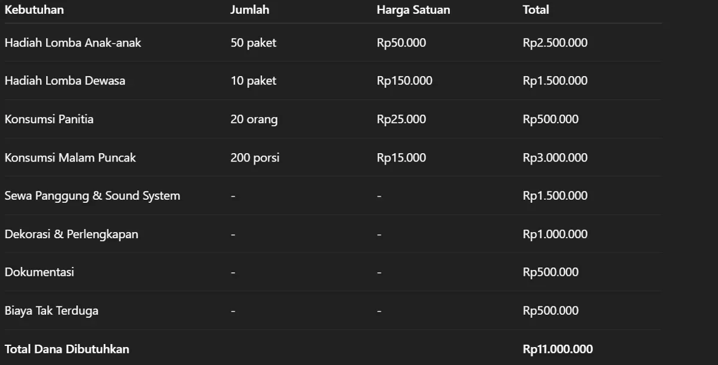
Task: Click the Dokumentasi row label
Action: [39, 272]
